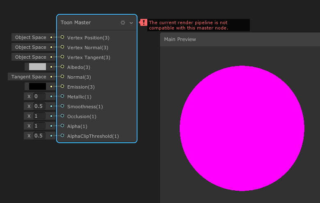This screenshot has width=320, height=203.
Task: Open Vertex Normal Object Space dropdown
Action: pos(31,47)
